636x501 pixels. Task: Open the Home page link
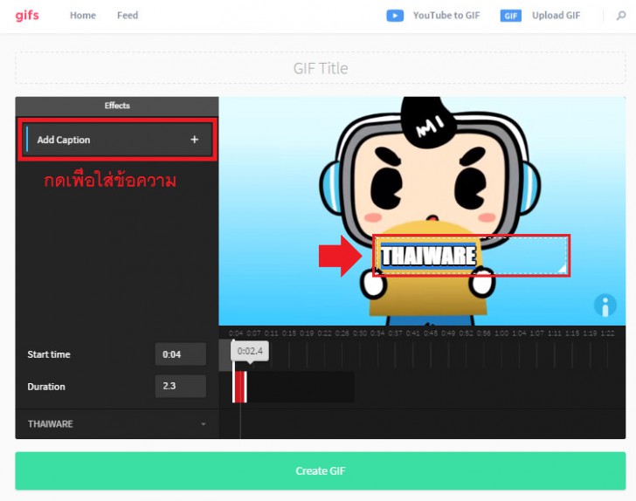tap(83, 16)
